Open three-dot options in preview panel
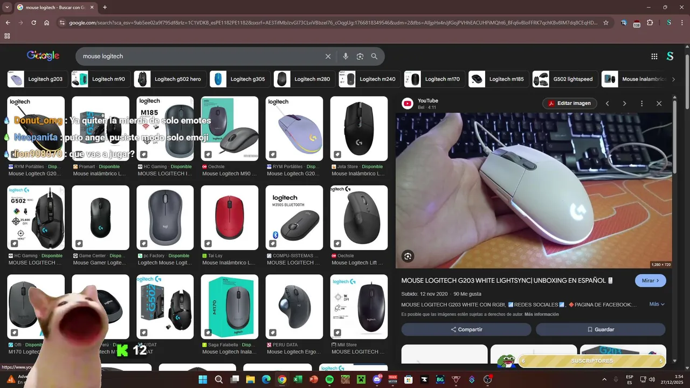Viewport: 690px width, 388px height. (641, 103)
